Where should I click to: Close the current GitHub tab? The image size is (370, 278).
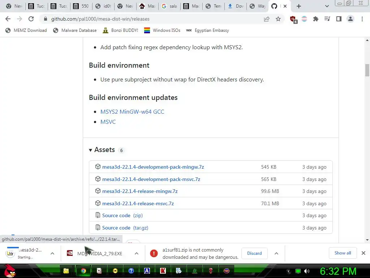(x=285, y=6)
